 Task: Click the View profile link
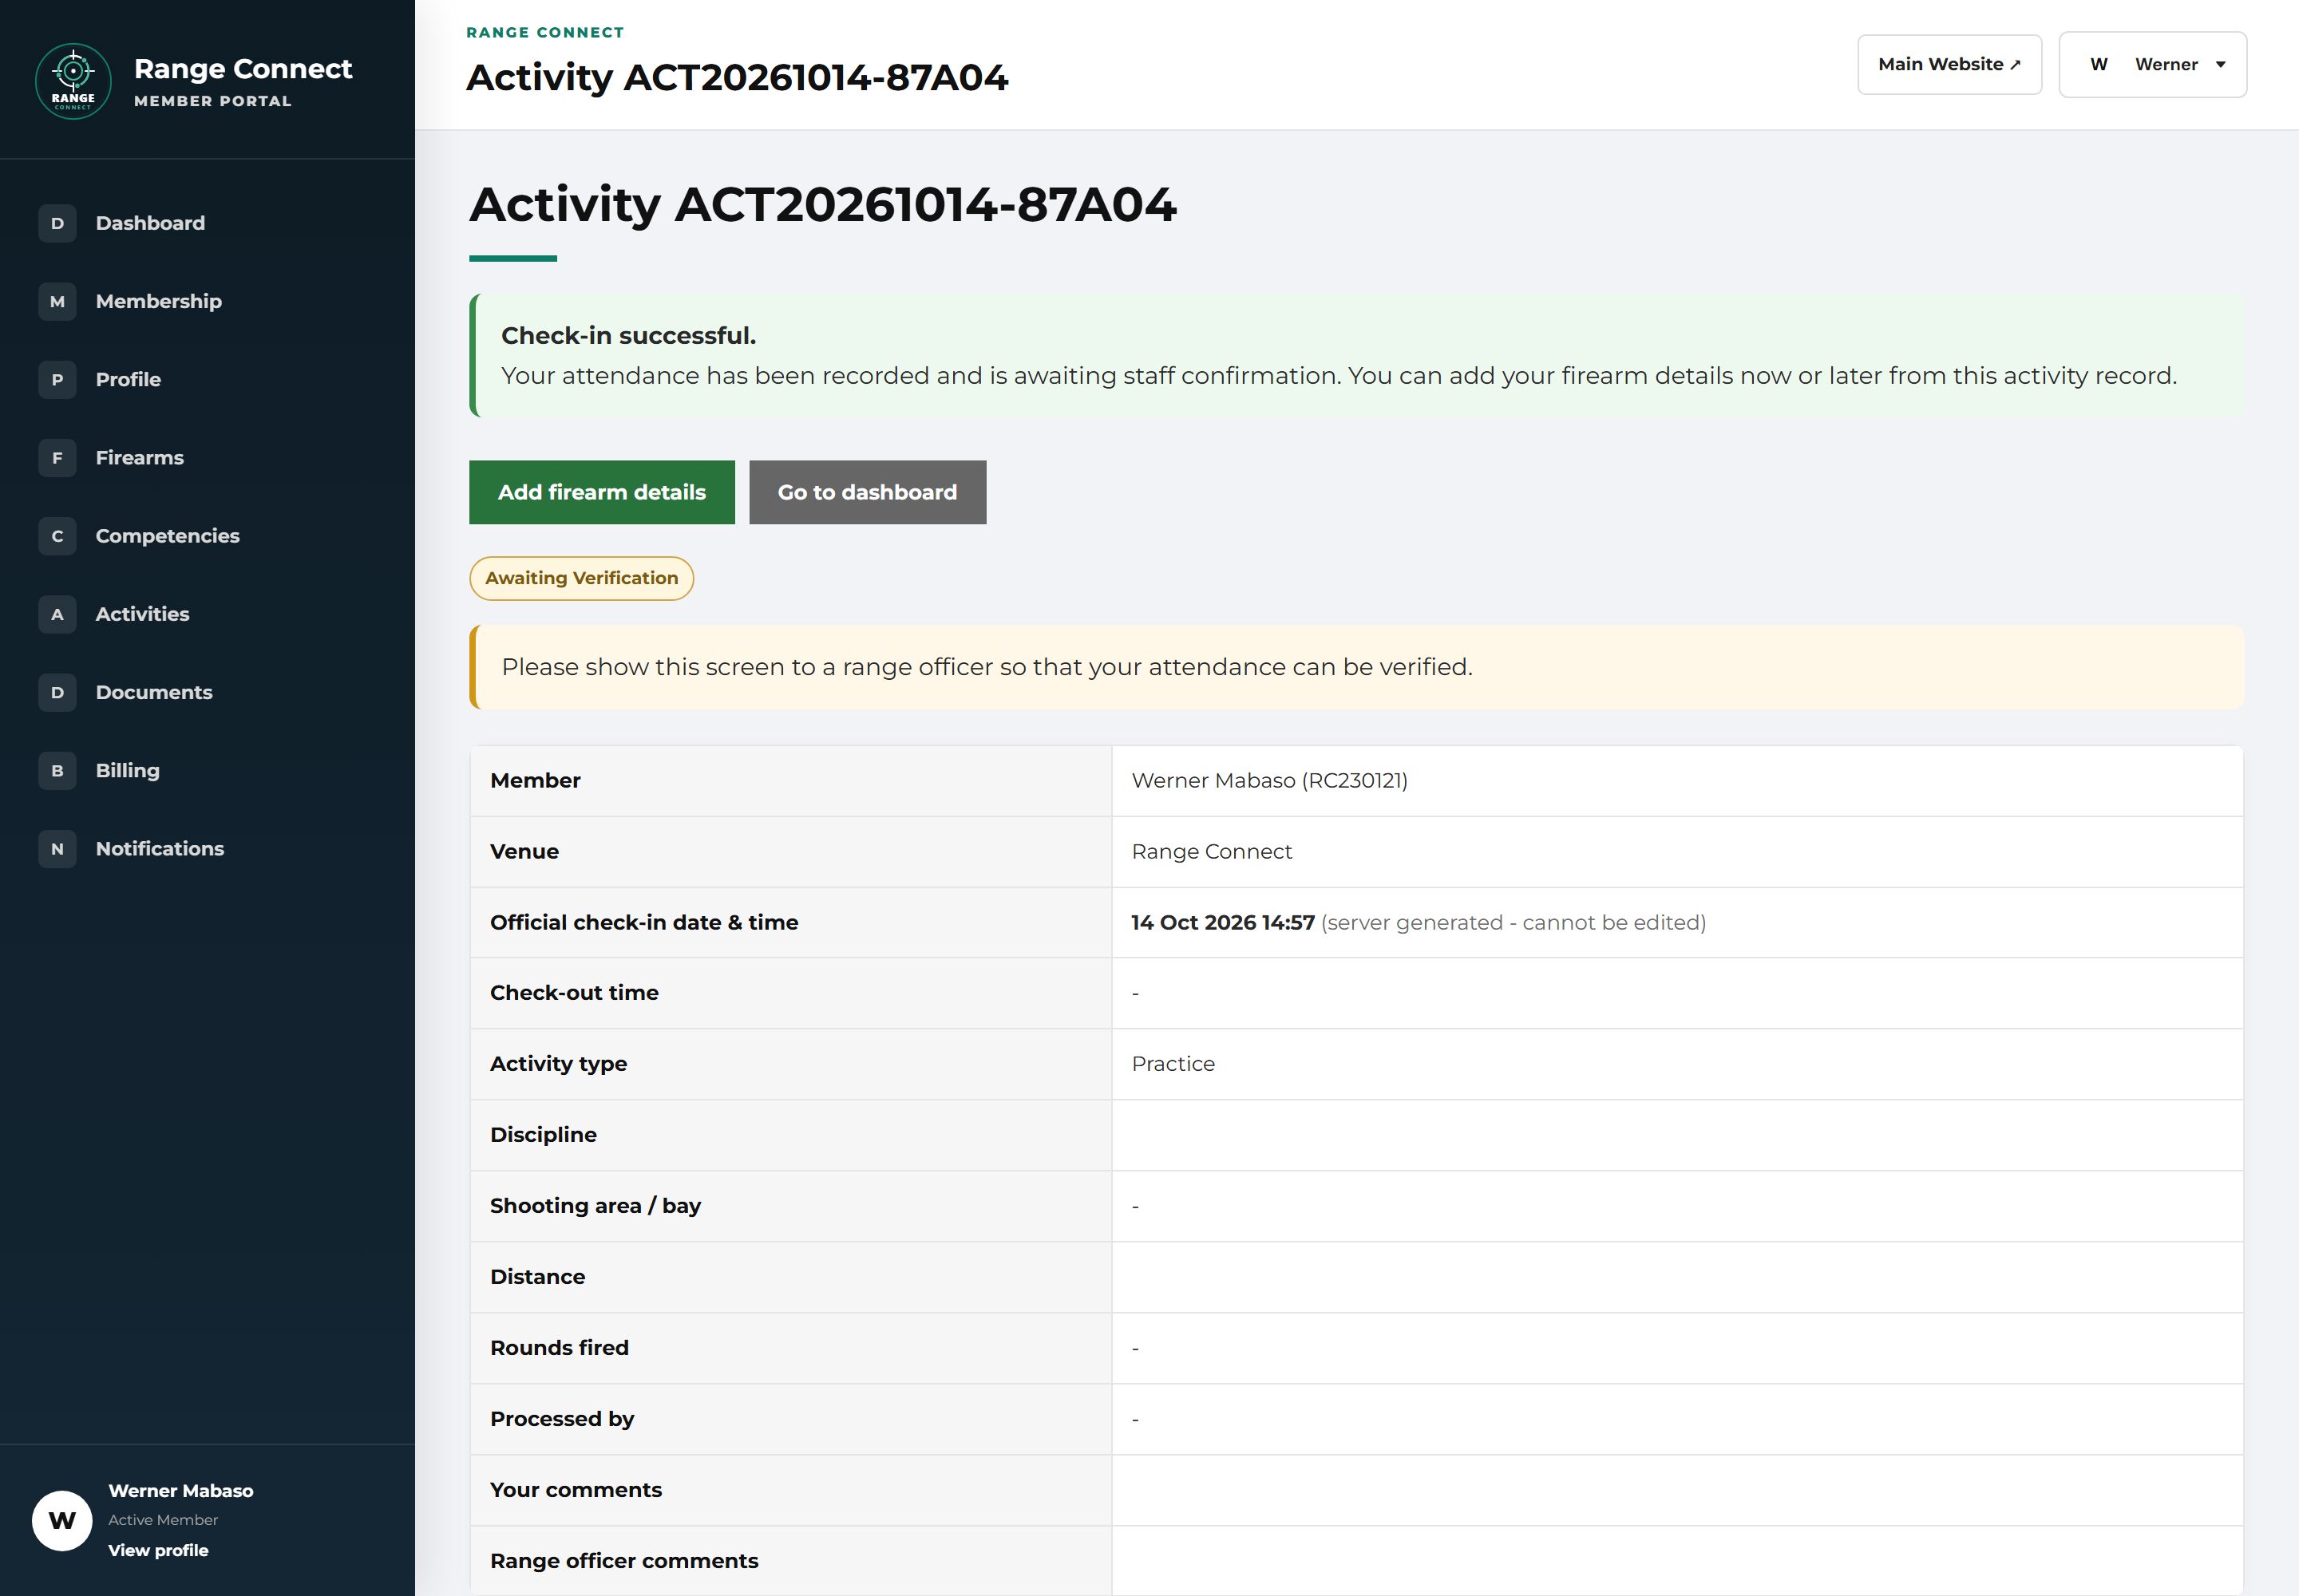pyautogui.click(x=158, y=1550)
